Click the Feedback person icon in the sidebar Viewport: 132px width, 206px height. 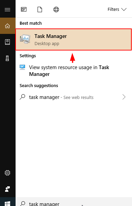click(7, 189)
